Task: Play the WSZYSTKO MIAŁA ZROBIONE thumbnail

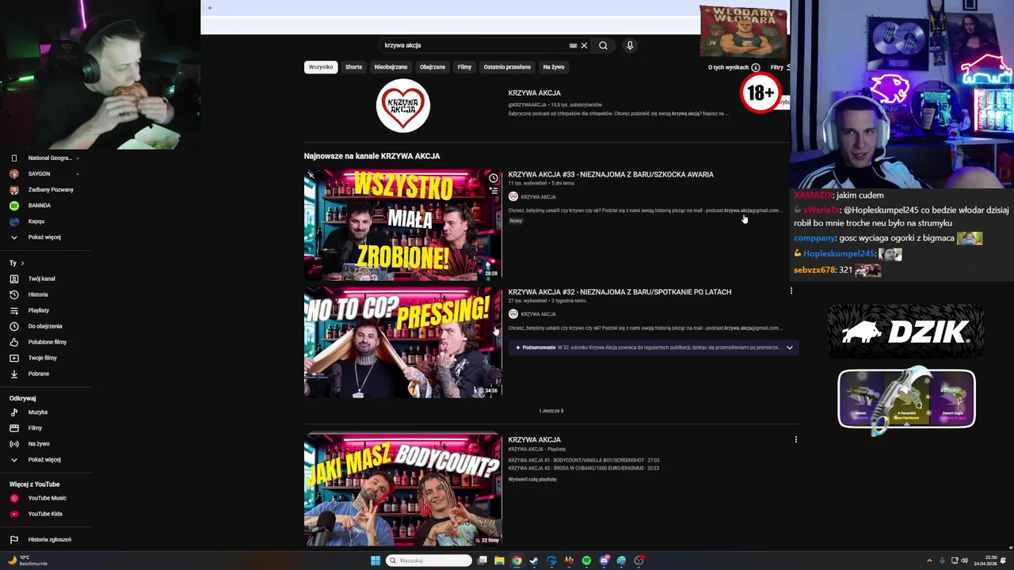Action: pos(402,225)
